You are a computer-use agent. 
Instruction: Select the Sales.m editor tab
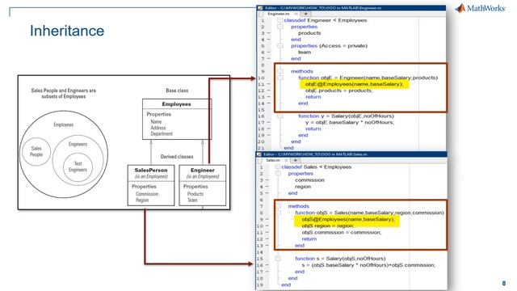point(273,160)
